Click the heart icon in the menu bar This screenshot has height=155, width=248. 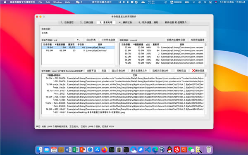click(x=132, y=2)
